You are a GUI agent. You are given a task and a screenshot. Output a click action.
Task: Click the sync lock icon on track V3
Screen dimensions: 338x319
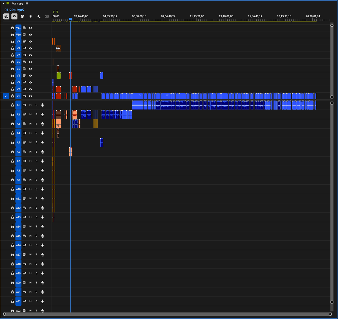pos(24,82)
